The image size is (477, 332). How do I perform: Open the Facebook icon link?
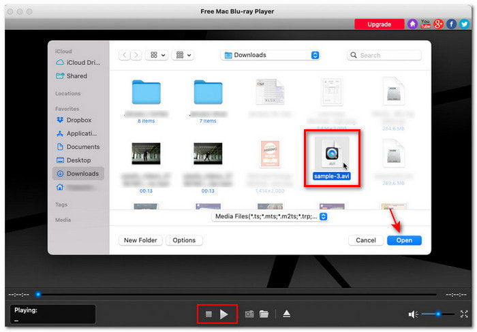click(451, 24)
